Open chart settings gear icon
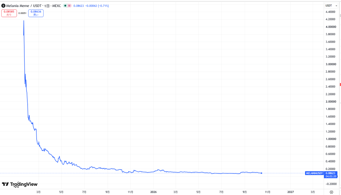Image resolution: width=341 pixels, height=195 pixels. click(x=331, y=192)
